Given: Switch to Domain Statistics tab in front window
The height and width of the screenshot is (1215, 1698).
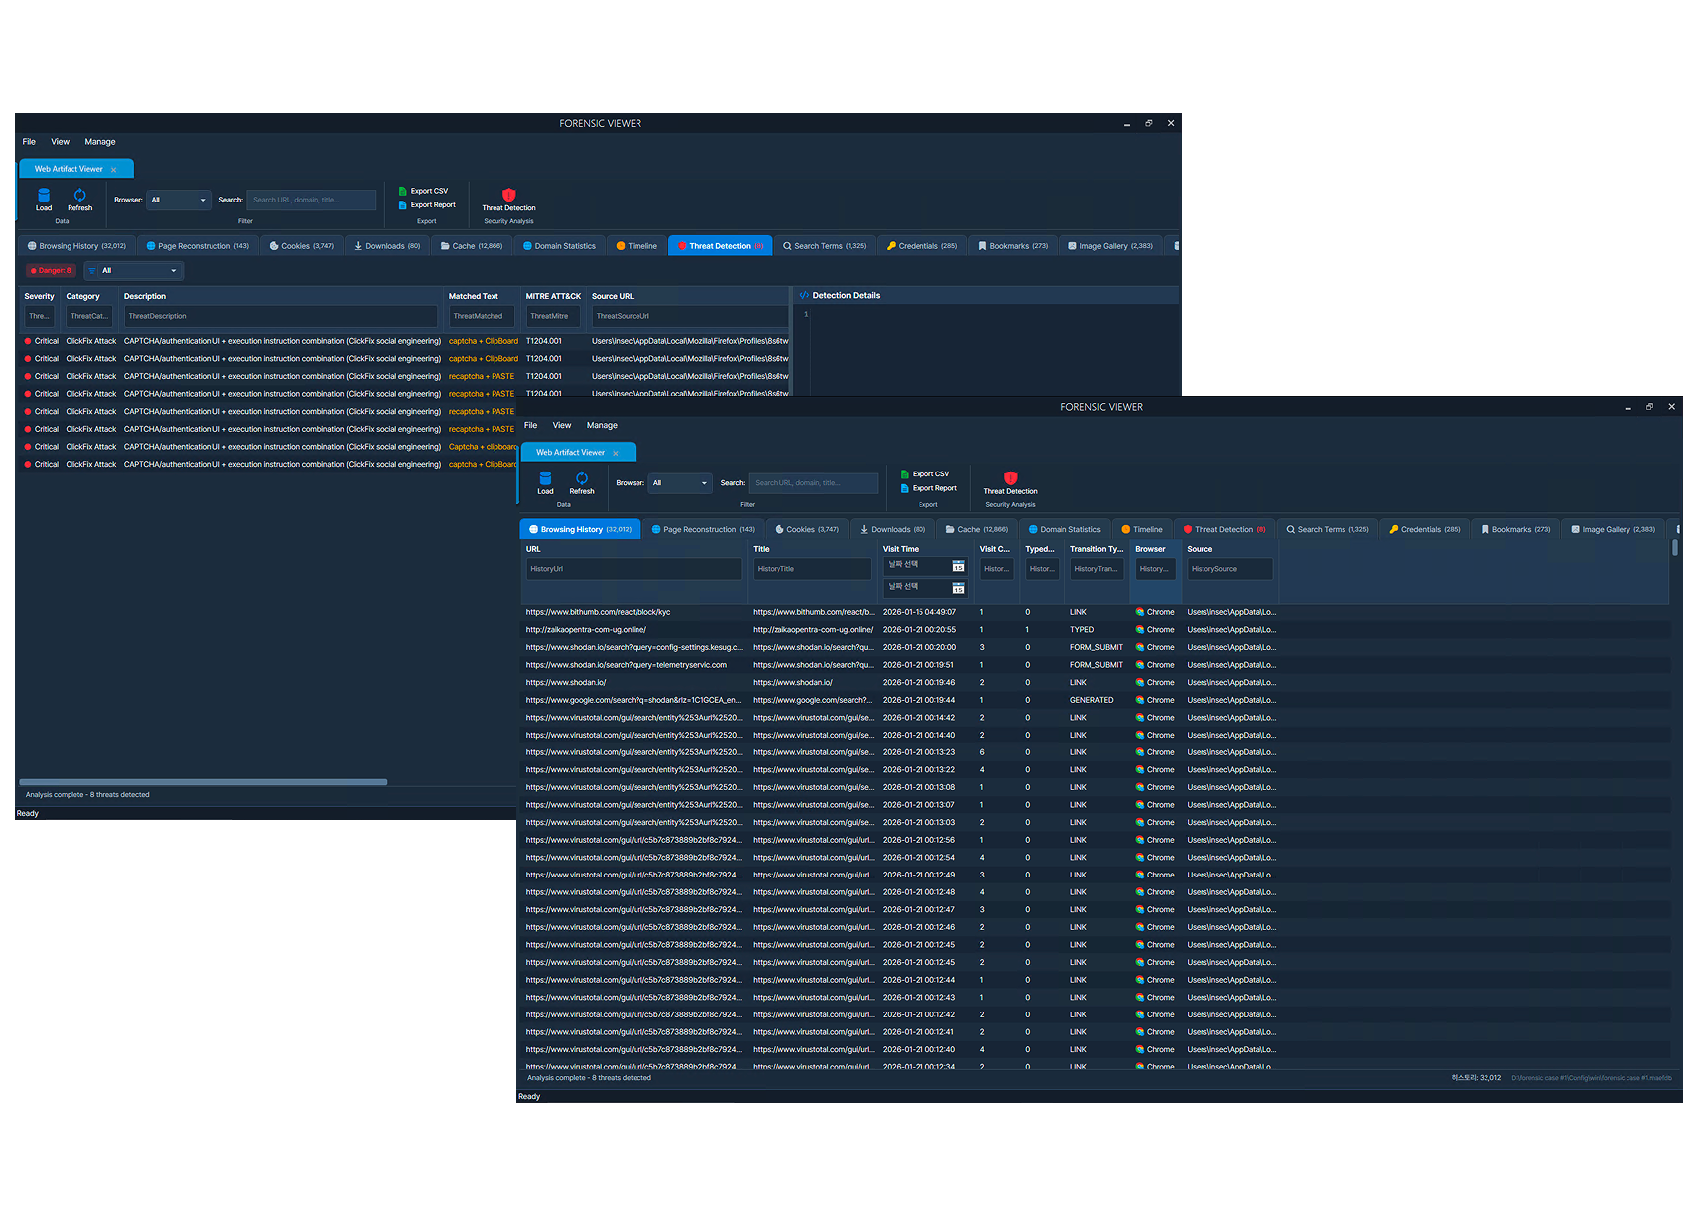Looking at the screenshot, I should (x=1064, y=529).
